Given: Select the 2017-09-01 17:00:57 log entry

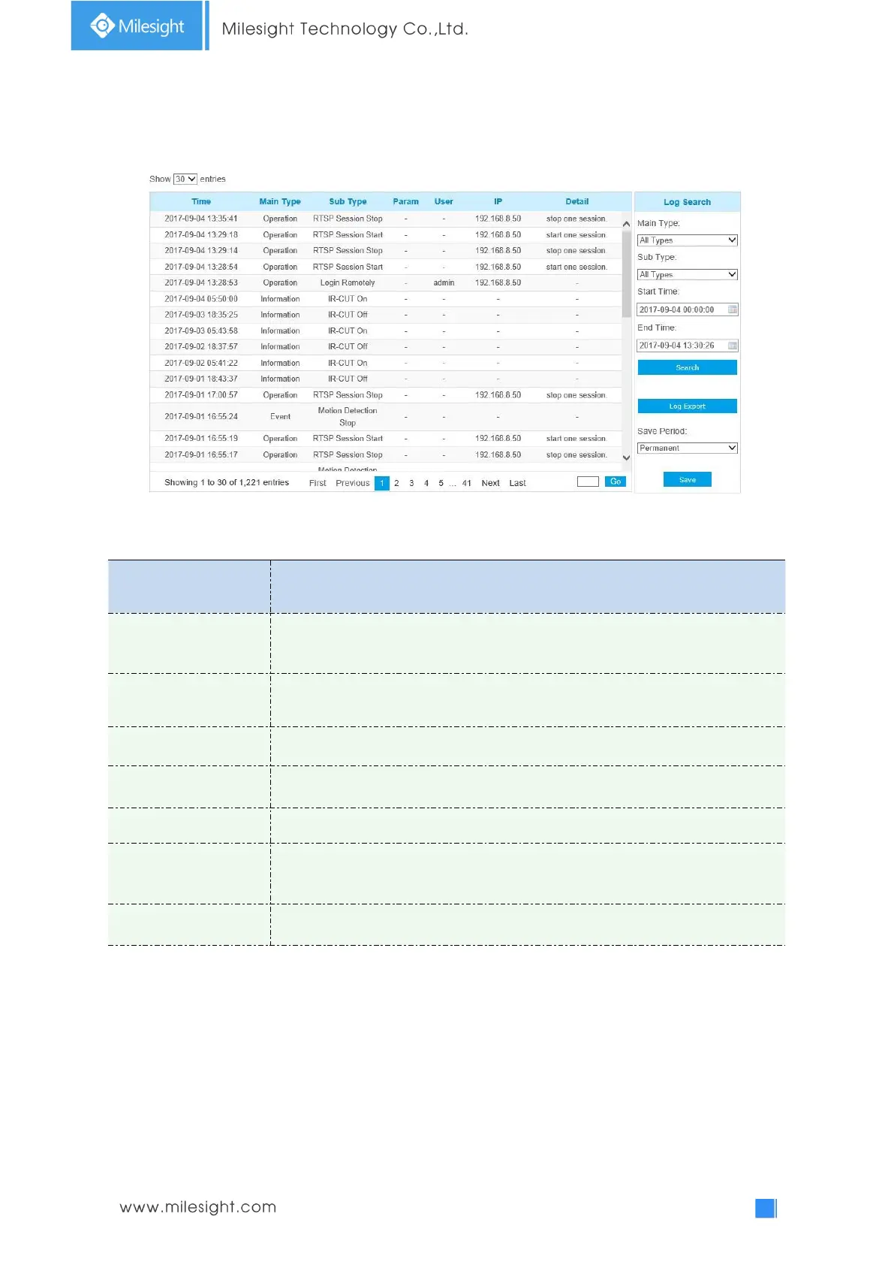Looking at the screenshot, I should [x=386, y=395].
